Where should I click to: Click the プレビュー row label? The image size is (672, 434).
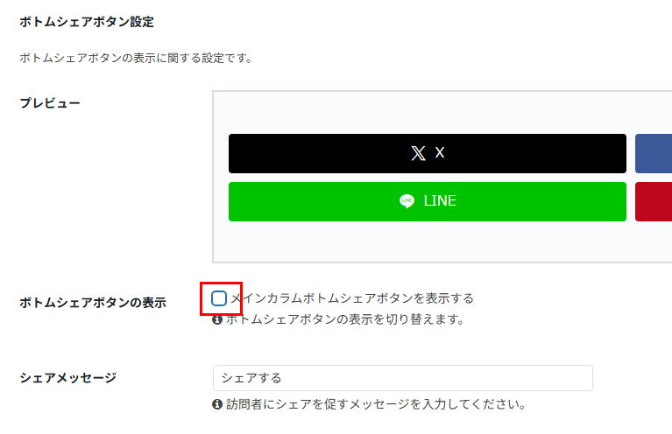[50, 103]
